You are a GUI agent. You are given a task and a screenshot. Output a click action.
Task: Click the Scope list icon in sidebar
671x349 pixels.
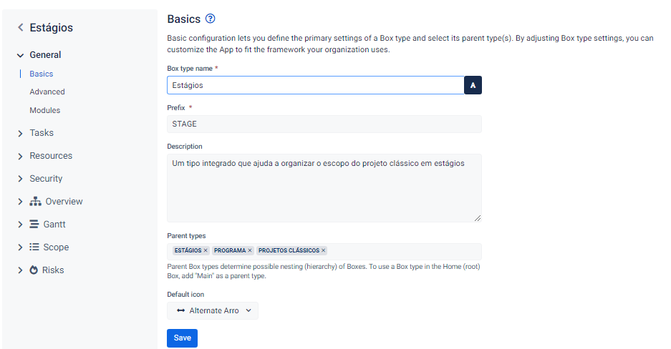[x=34, y=247]
